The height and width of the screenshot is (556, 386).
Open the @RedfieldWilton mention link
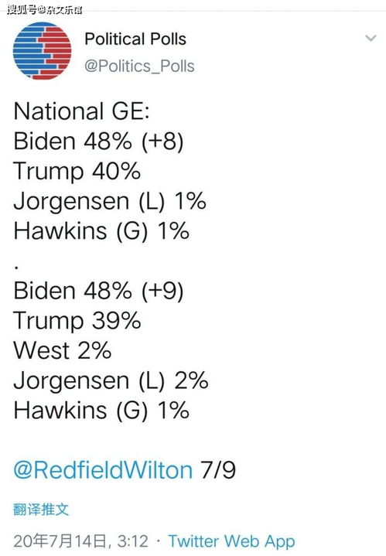point(103,470)
